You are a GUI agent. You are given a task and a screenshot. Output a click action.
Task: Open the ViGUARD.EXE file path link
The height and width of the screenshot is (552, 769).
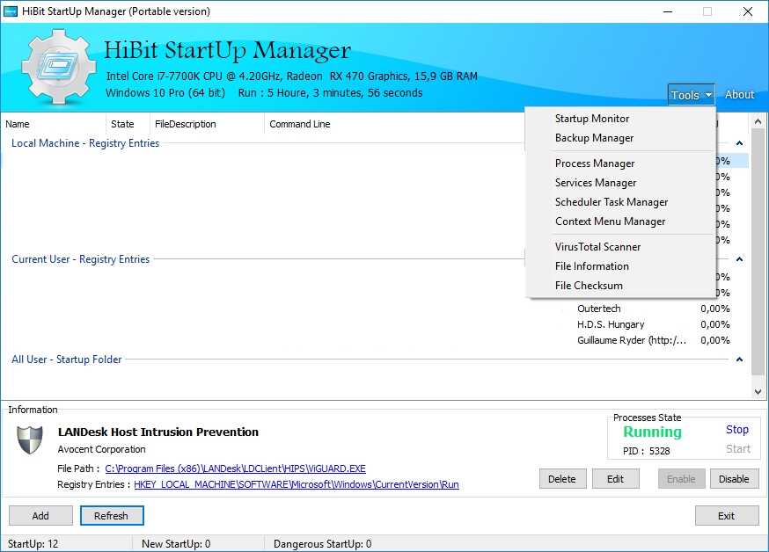point(236,468)
